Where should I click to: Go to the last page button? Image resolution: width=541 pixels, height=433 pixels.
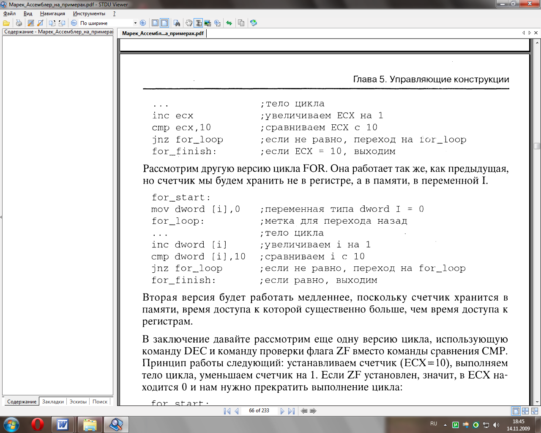point(291,411)
